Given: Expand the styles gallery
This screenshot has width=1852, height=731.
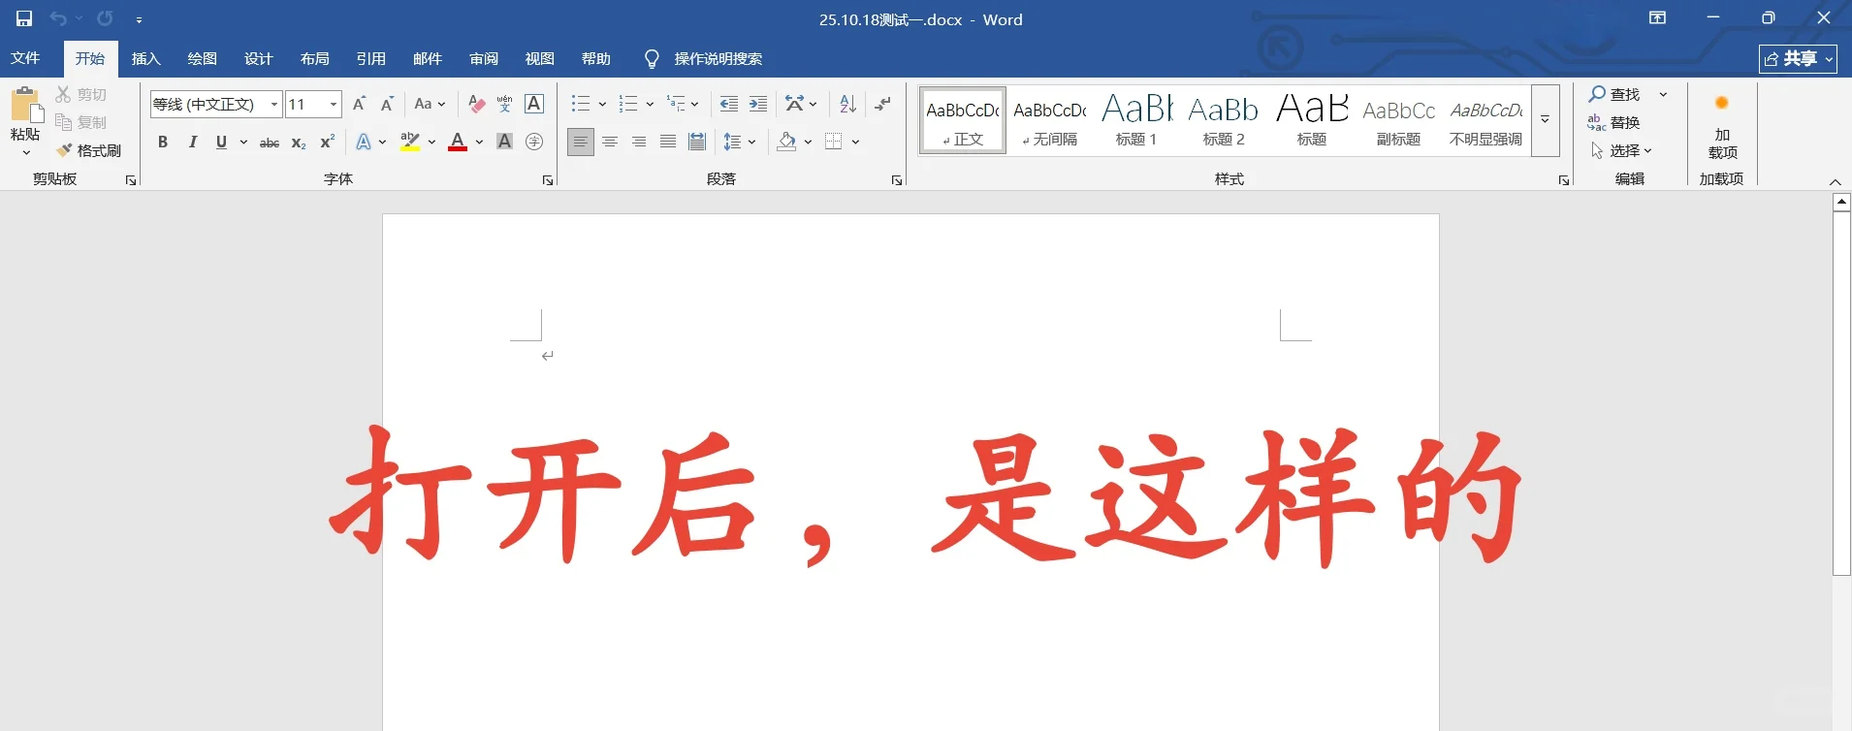Looking at the screenshot, I should pos(1546,120).
